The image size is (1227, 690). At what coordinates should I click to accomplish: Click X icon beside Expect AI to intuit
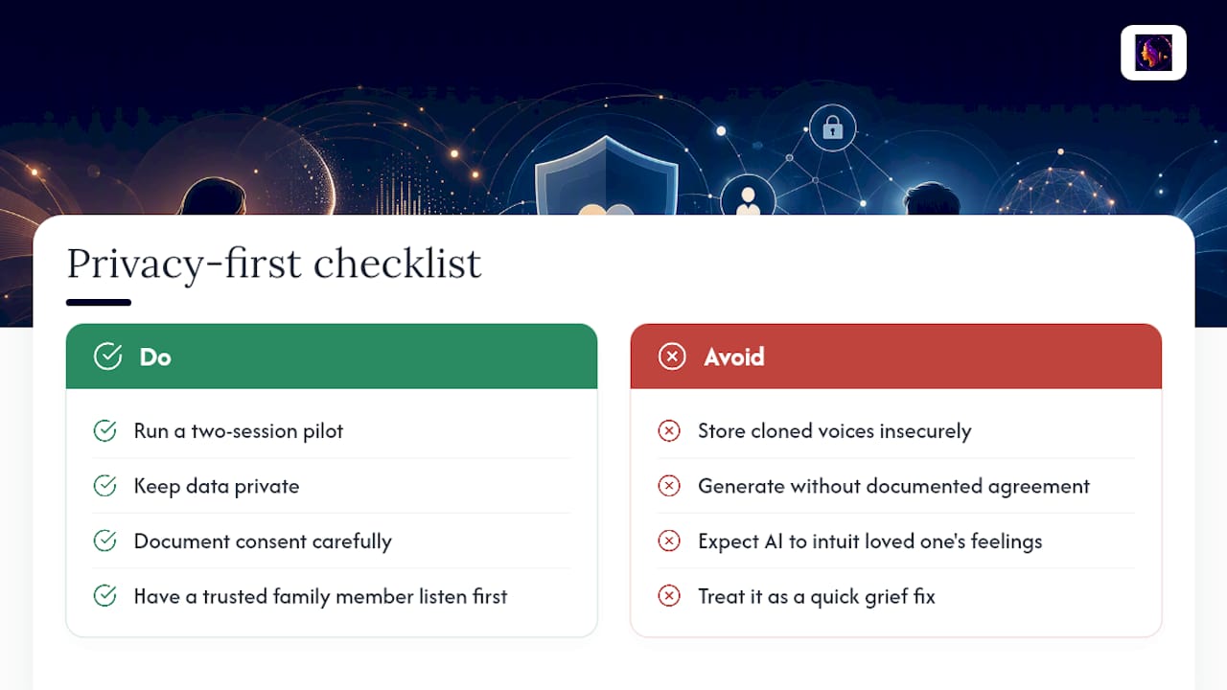click(x=669, y=540)
